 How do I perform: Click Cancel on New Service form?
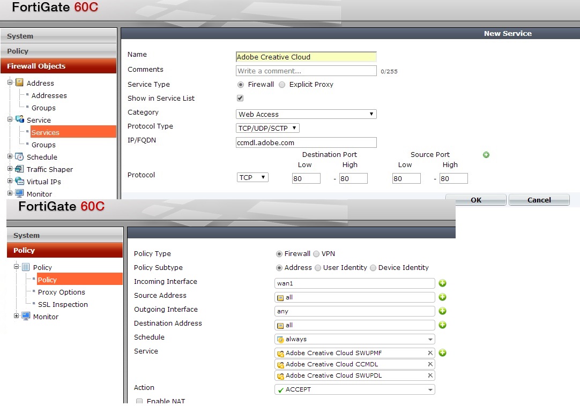(x=539, y=200)
